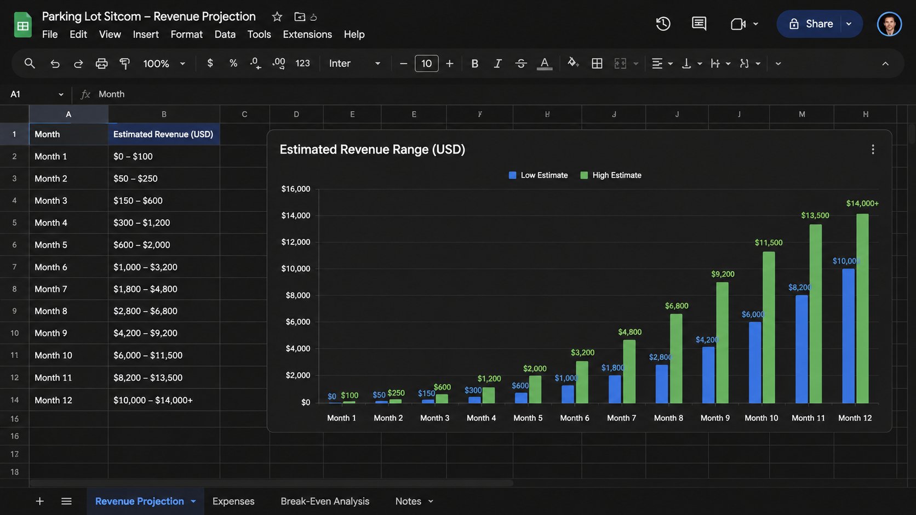Toggle strikethrough formatting
The image size is (916, 515).
[521, 64]
